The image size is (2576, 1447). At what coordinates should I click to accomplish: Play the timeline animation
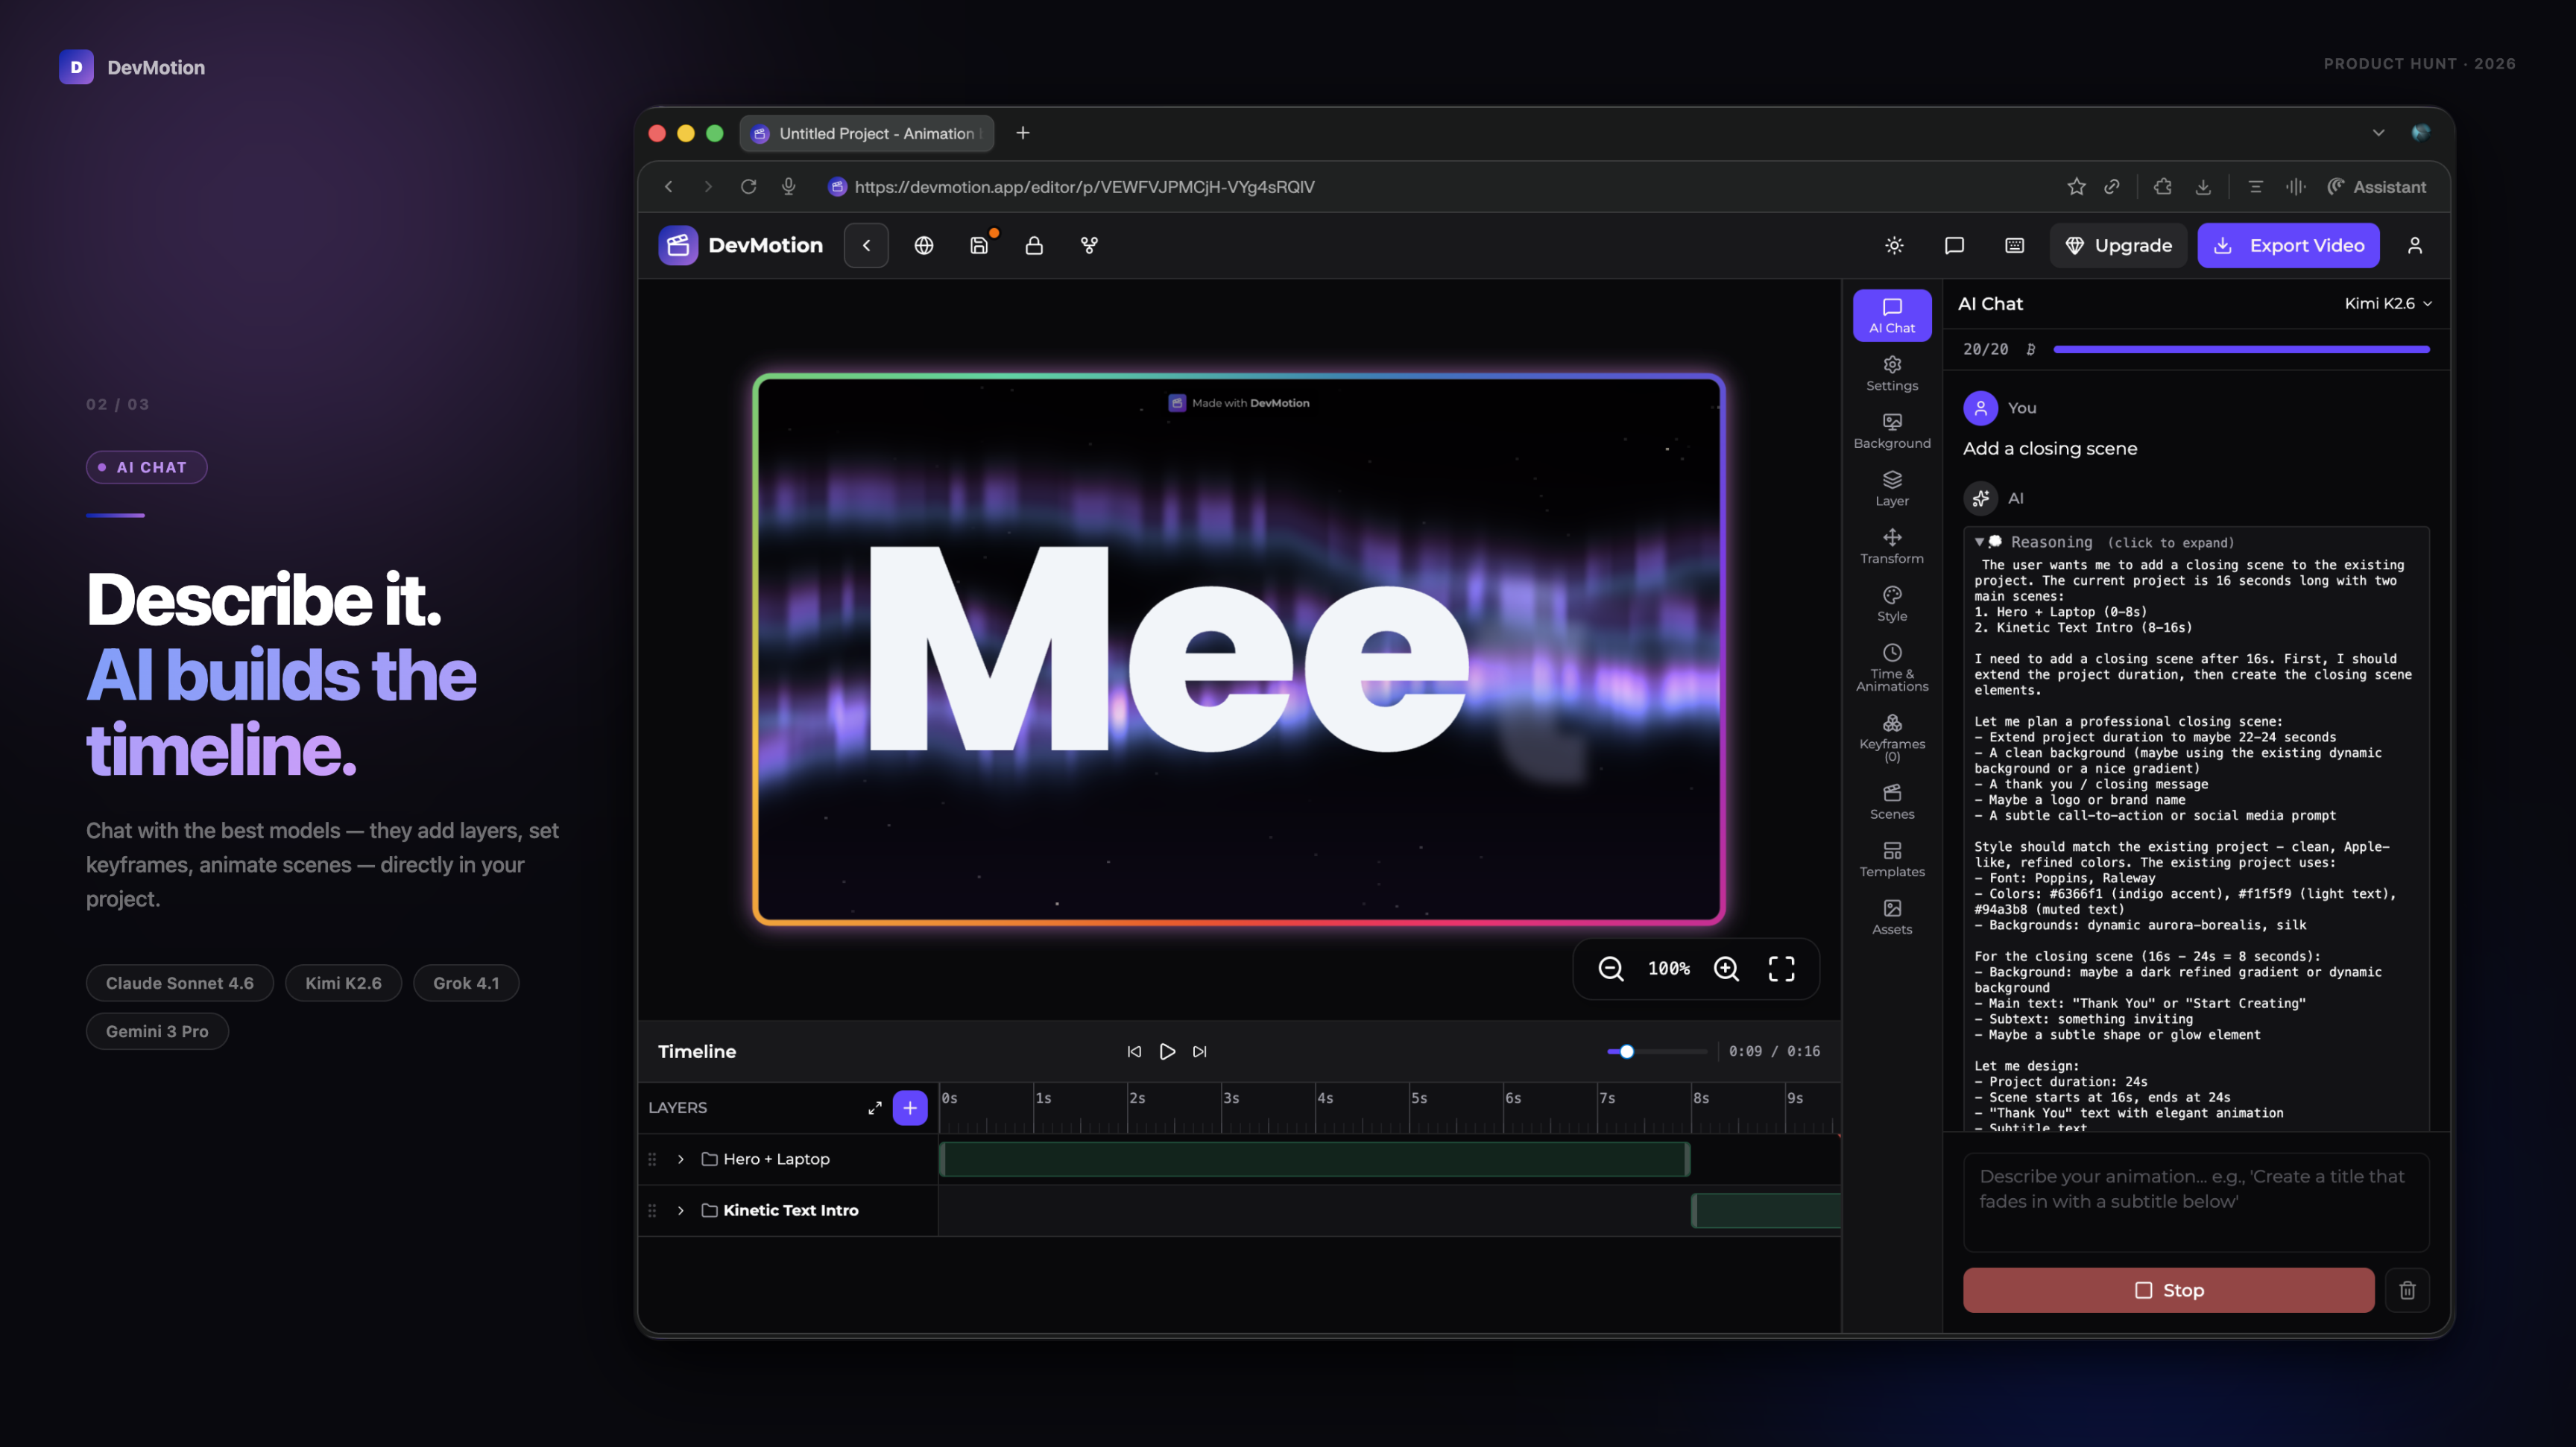[1167, 1051]
